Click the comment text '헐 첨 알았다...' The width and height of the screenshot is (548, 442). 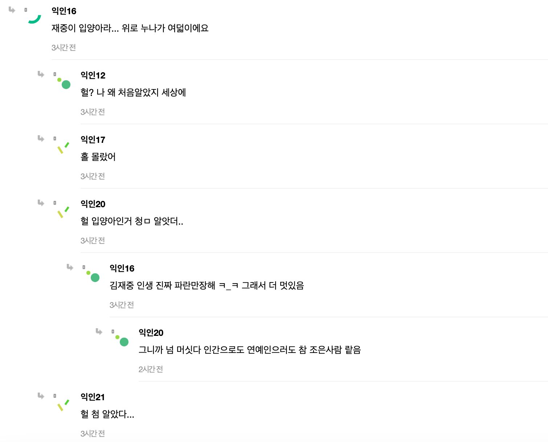(x=107, y=414)
